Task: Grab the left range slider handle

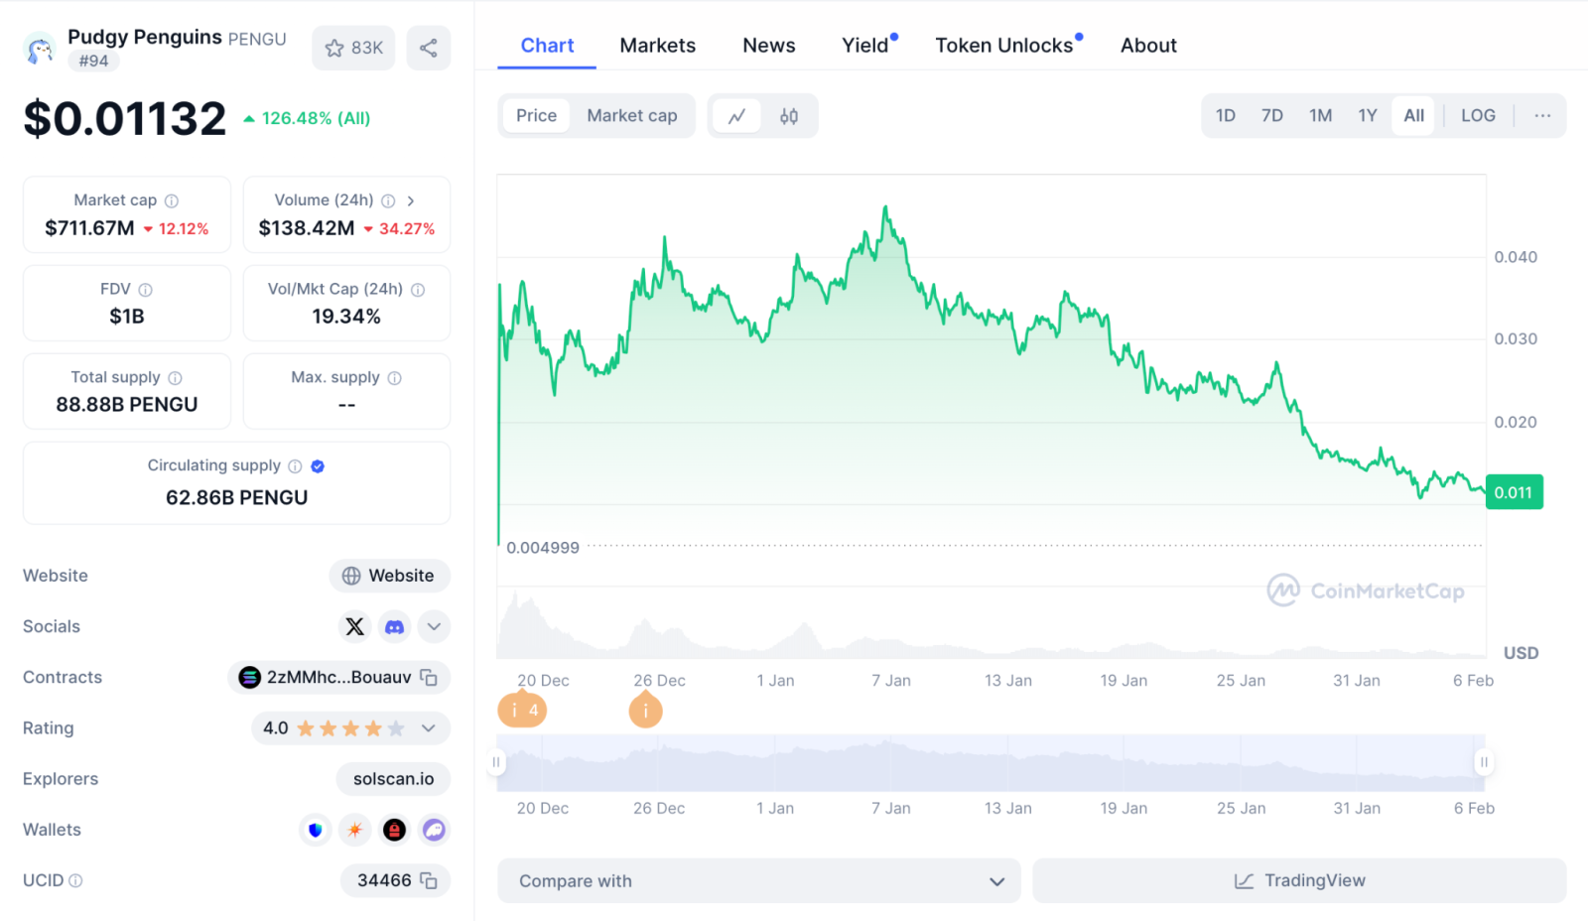Action: [496, 762]
